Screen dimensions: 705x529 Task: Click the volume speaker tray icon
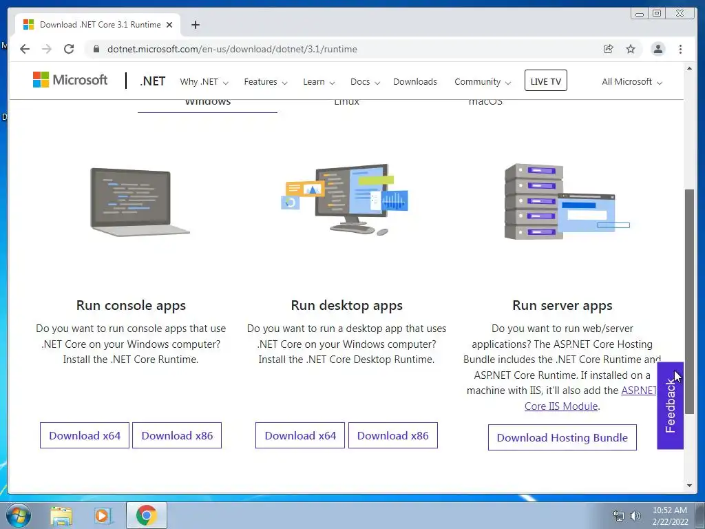(635, 516)
